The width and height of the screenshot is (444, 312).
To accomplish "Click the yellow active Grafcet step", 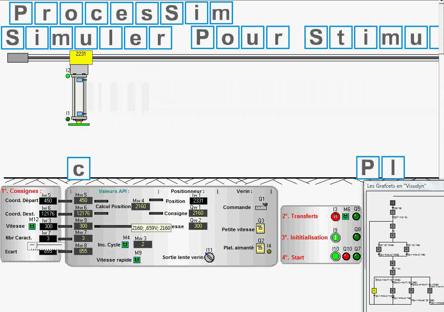I will pyautogui.click(x=374, y=290).
